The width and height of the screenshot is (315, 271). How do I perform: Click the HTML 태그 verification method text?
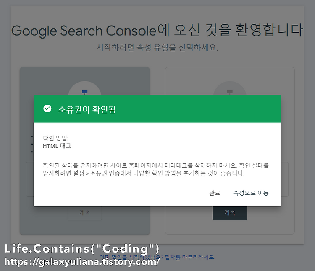coord(57,146)
